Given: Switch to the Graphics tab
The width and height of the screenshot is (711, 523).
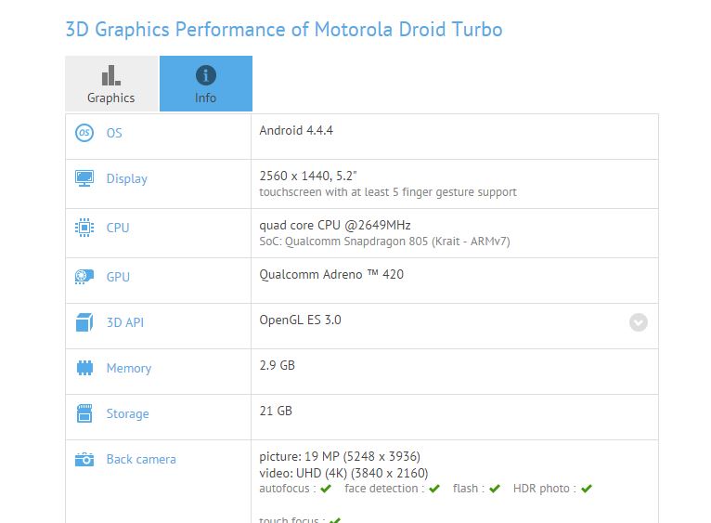Looking at the screenshot, I should point(111,84).
